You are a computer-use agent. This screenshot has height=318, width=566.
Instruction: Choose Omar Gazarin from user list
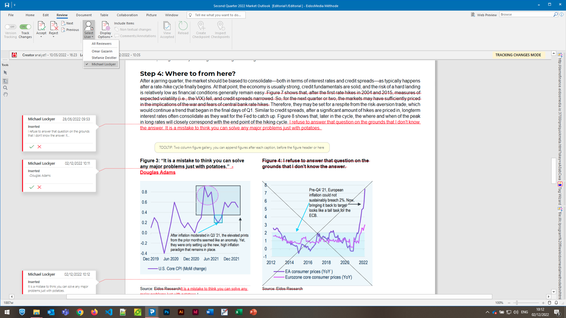pyautogui.click(x=101, y=51)
